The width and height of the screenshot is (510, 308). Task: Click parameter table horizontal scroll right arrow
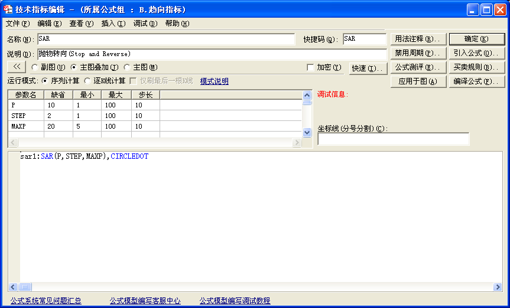coord(297,142)
